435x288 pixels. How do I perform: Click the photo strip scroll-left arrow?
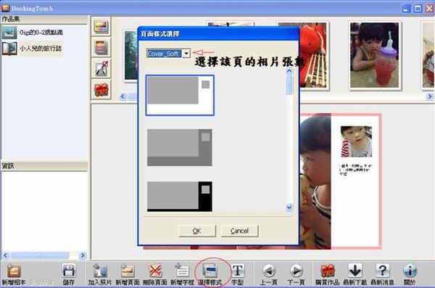(123, 96)
